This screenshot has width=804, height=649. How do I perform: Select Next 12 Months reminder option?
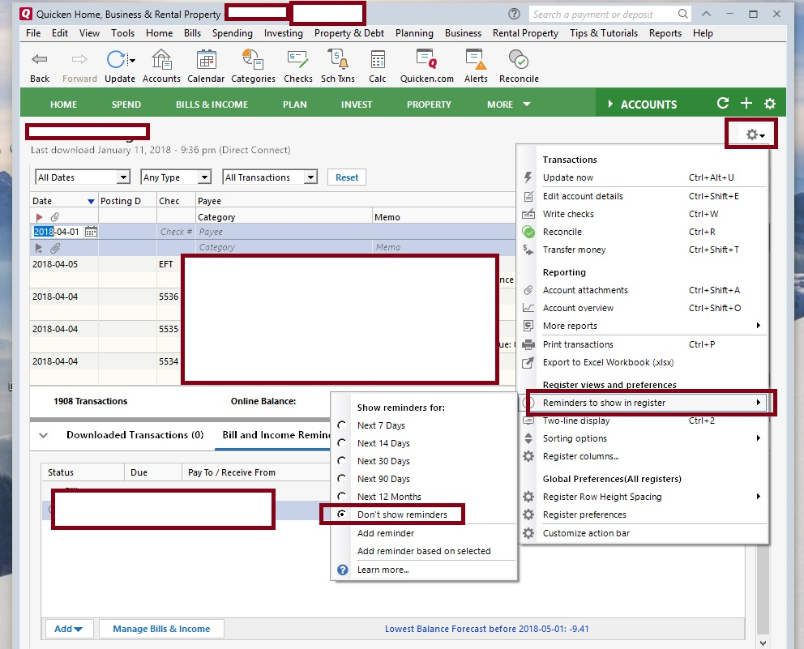[389, 497]
